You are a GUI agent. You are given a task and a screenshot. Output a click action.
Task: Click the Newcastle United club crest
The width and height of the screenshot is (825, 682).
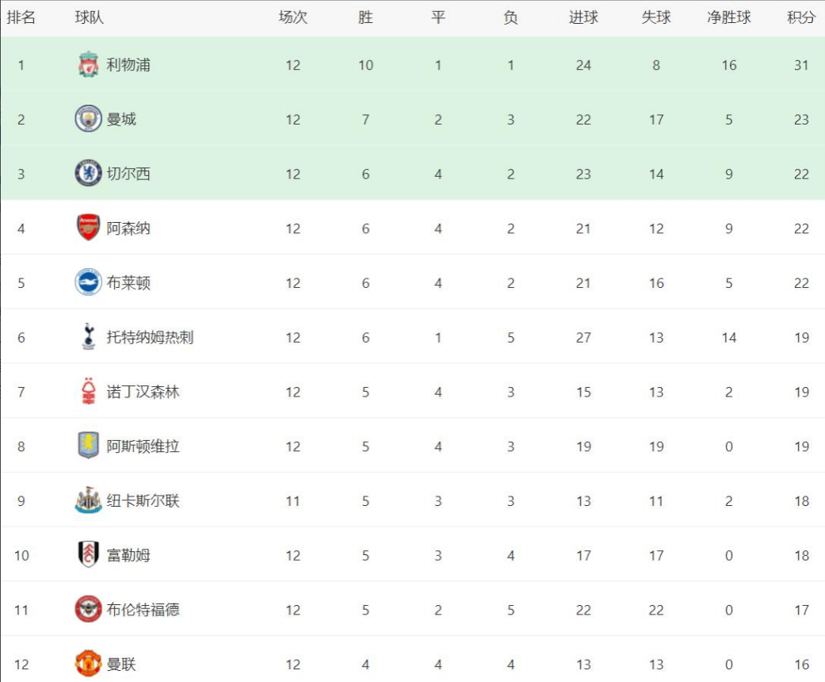coord(89,500)
